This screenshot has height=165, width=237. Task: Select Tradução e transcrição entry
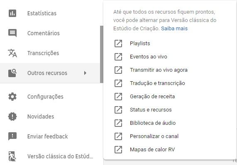pyautogui.click(x=157, y=83)
